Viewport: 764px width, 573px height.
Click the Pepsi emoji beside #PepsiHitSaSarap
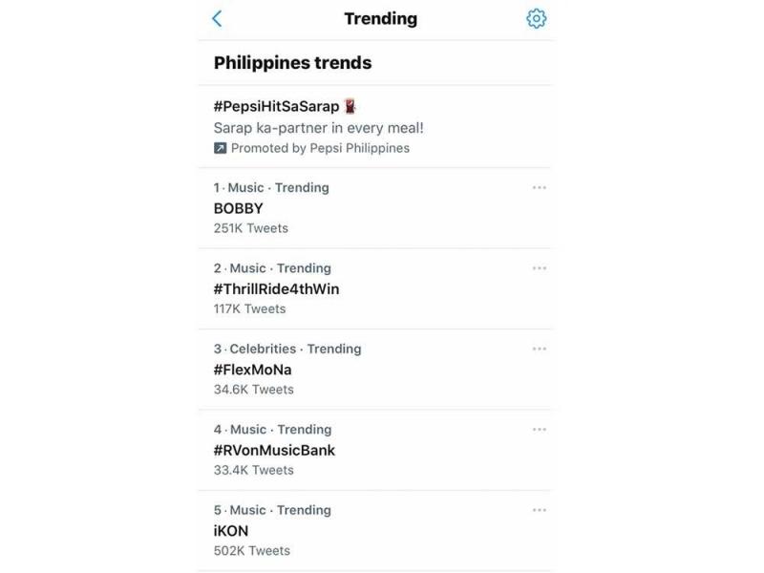pos(350,106)
